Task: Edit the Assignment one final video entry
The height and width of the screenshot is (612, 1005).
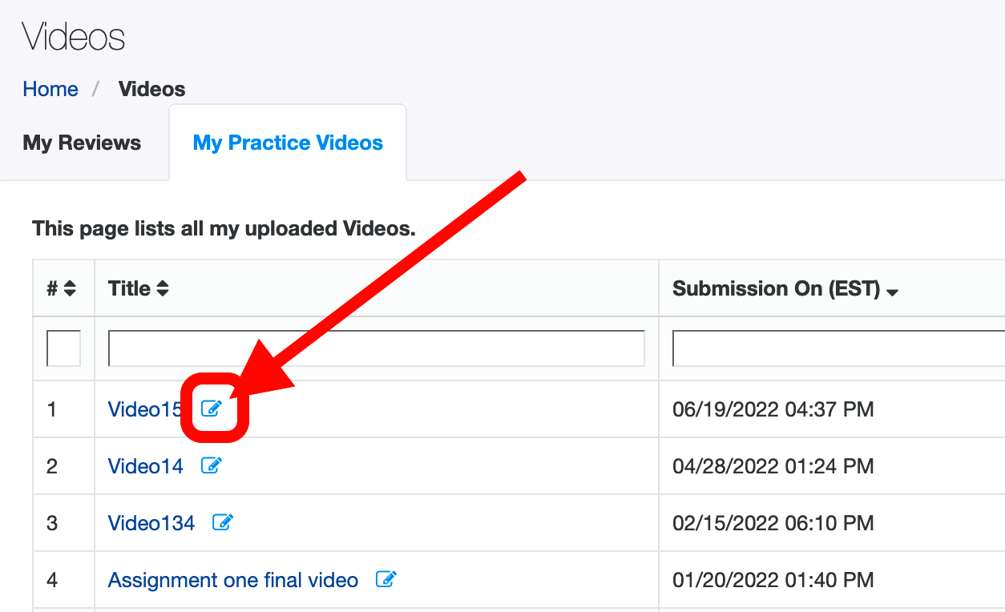Action: (385, 579)
